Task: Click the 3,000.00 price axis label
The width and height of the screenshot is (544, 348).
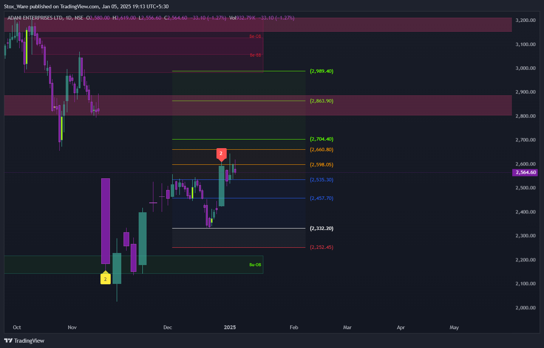Action: click(x=525, y=68)
